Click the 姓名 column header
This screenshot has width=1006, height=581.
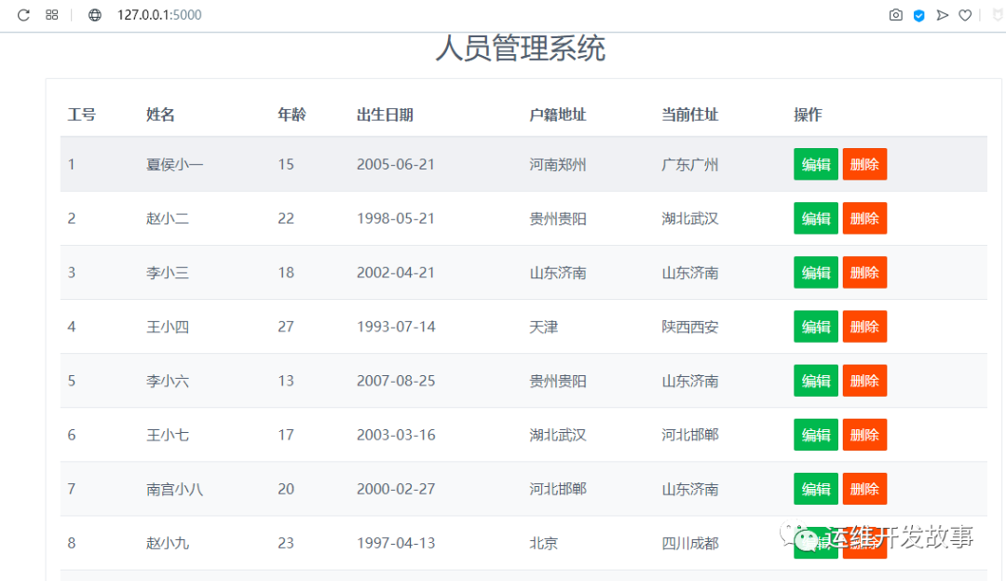coord(160,115)
